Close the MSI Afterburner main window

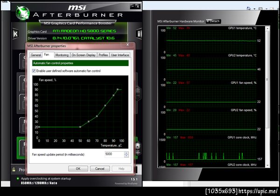tap(138, 7)
